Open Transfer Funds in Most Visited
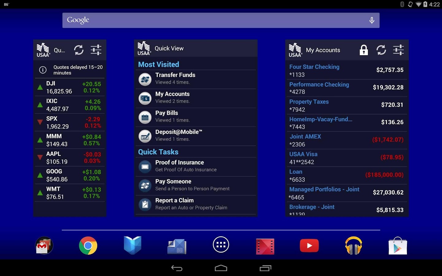The image size is (442, 276). (x=196, y=79)
